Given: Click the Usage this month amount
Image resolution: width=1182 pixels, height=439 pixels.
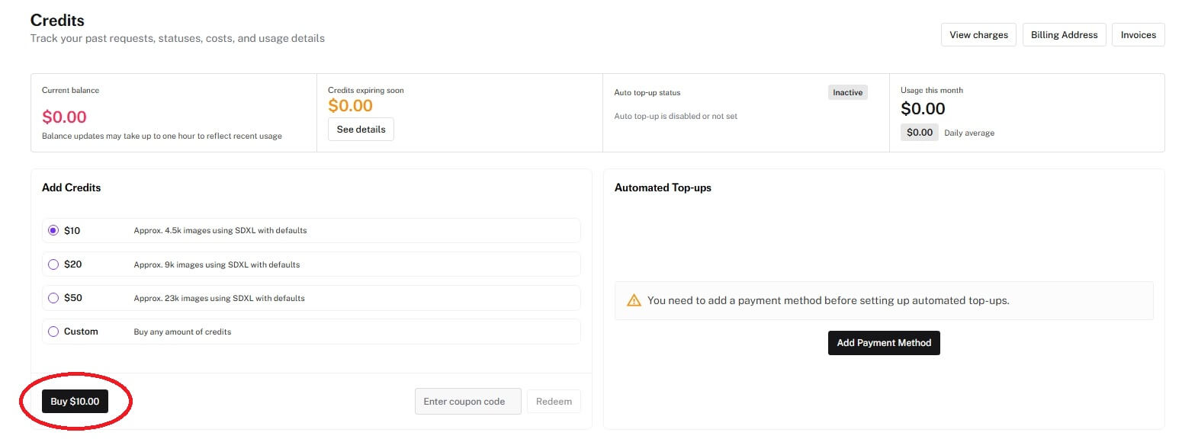Looking at the screenshot, I should [x=923, y=109].
